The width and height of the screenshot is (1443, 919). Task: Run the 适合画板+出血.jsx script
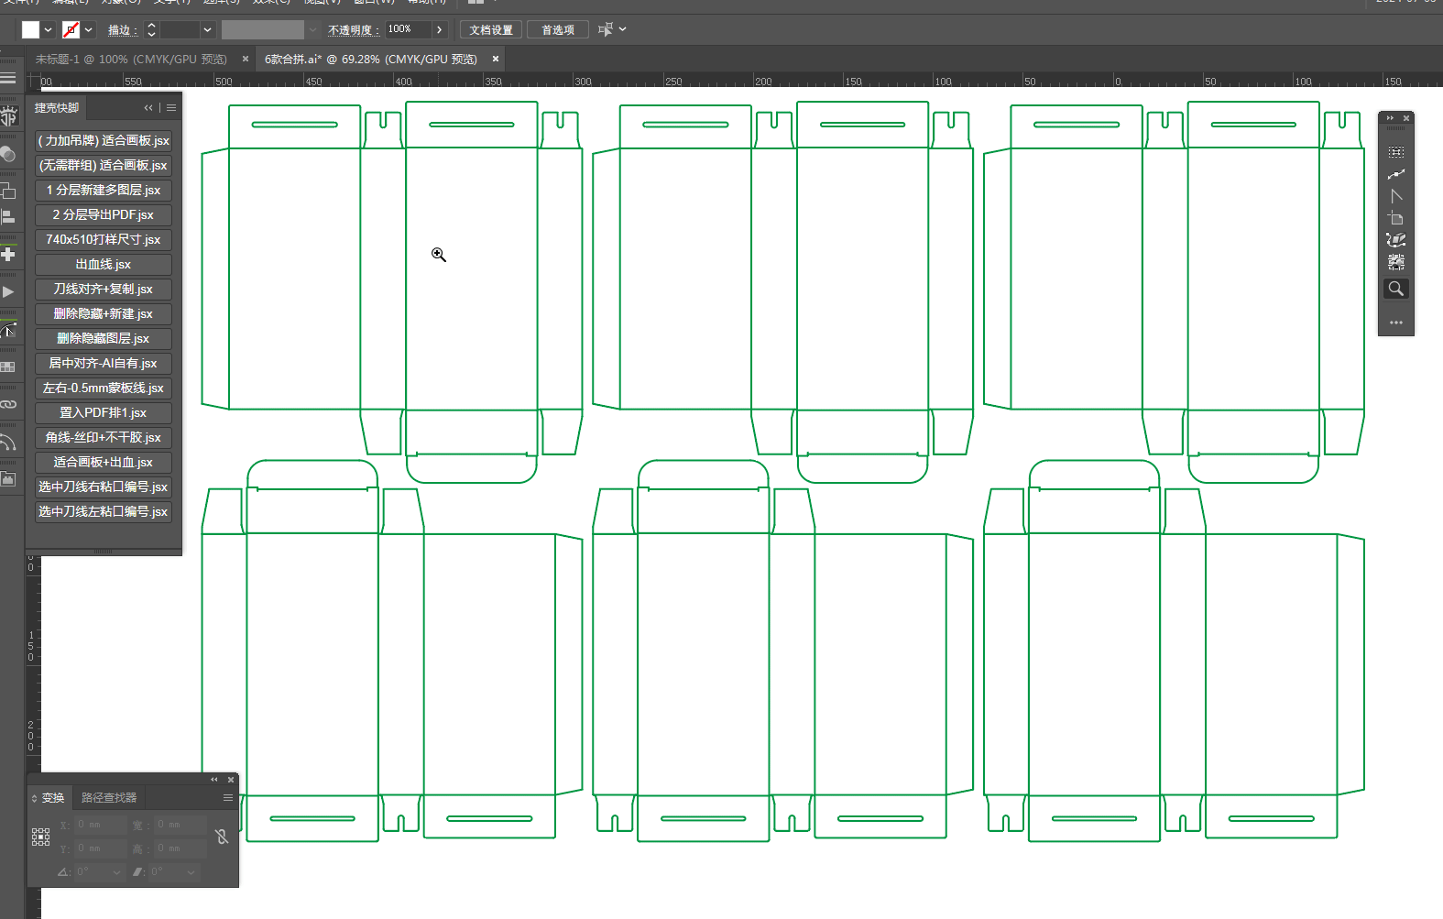tap(104, 462)
